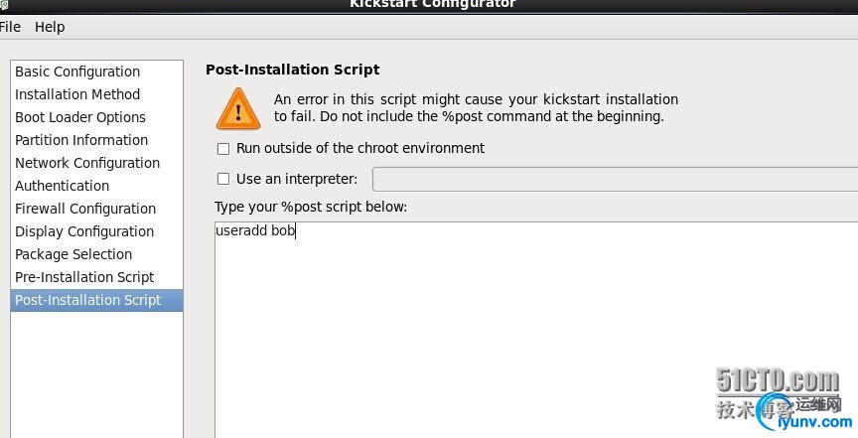Viewport: 858px width, 438px height.
Task: Click the Kickstart Configurator title bar
Action: pos(432,6)
